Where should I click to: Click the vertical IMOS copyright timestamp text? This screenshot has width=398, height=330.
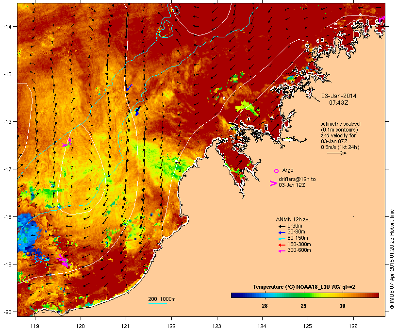coord(392,259)
